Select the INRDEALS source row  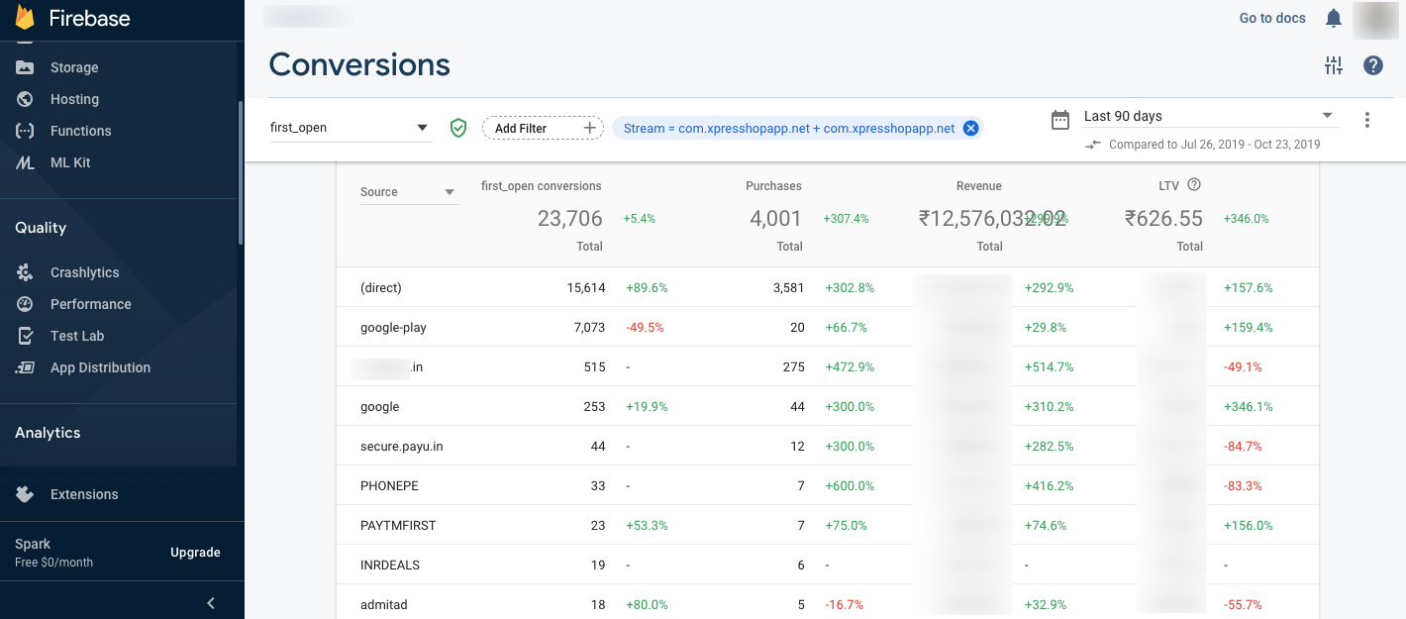[828, 565]
